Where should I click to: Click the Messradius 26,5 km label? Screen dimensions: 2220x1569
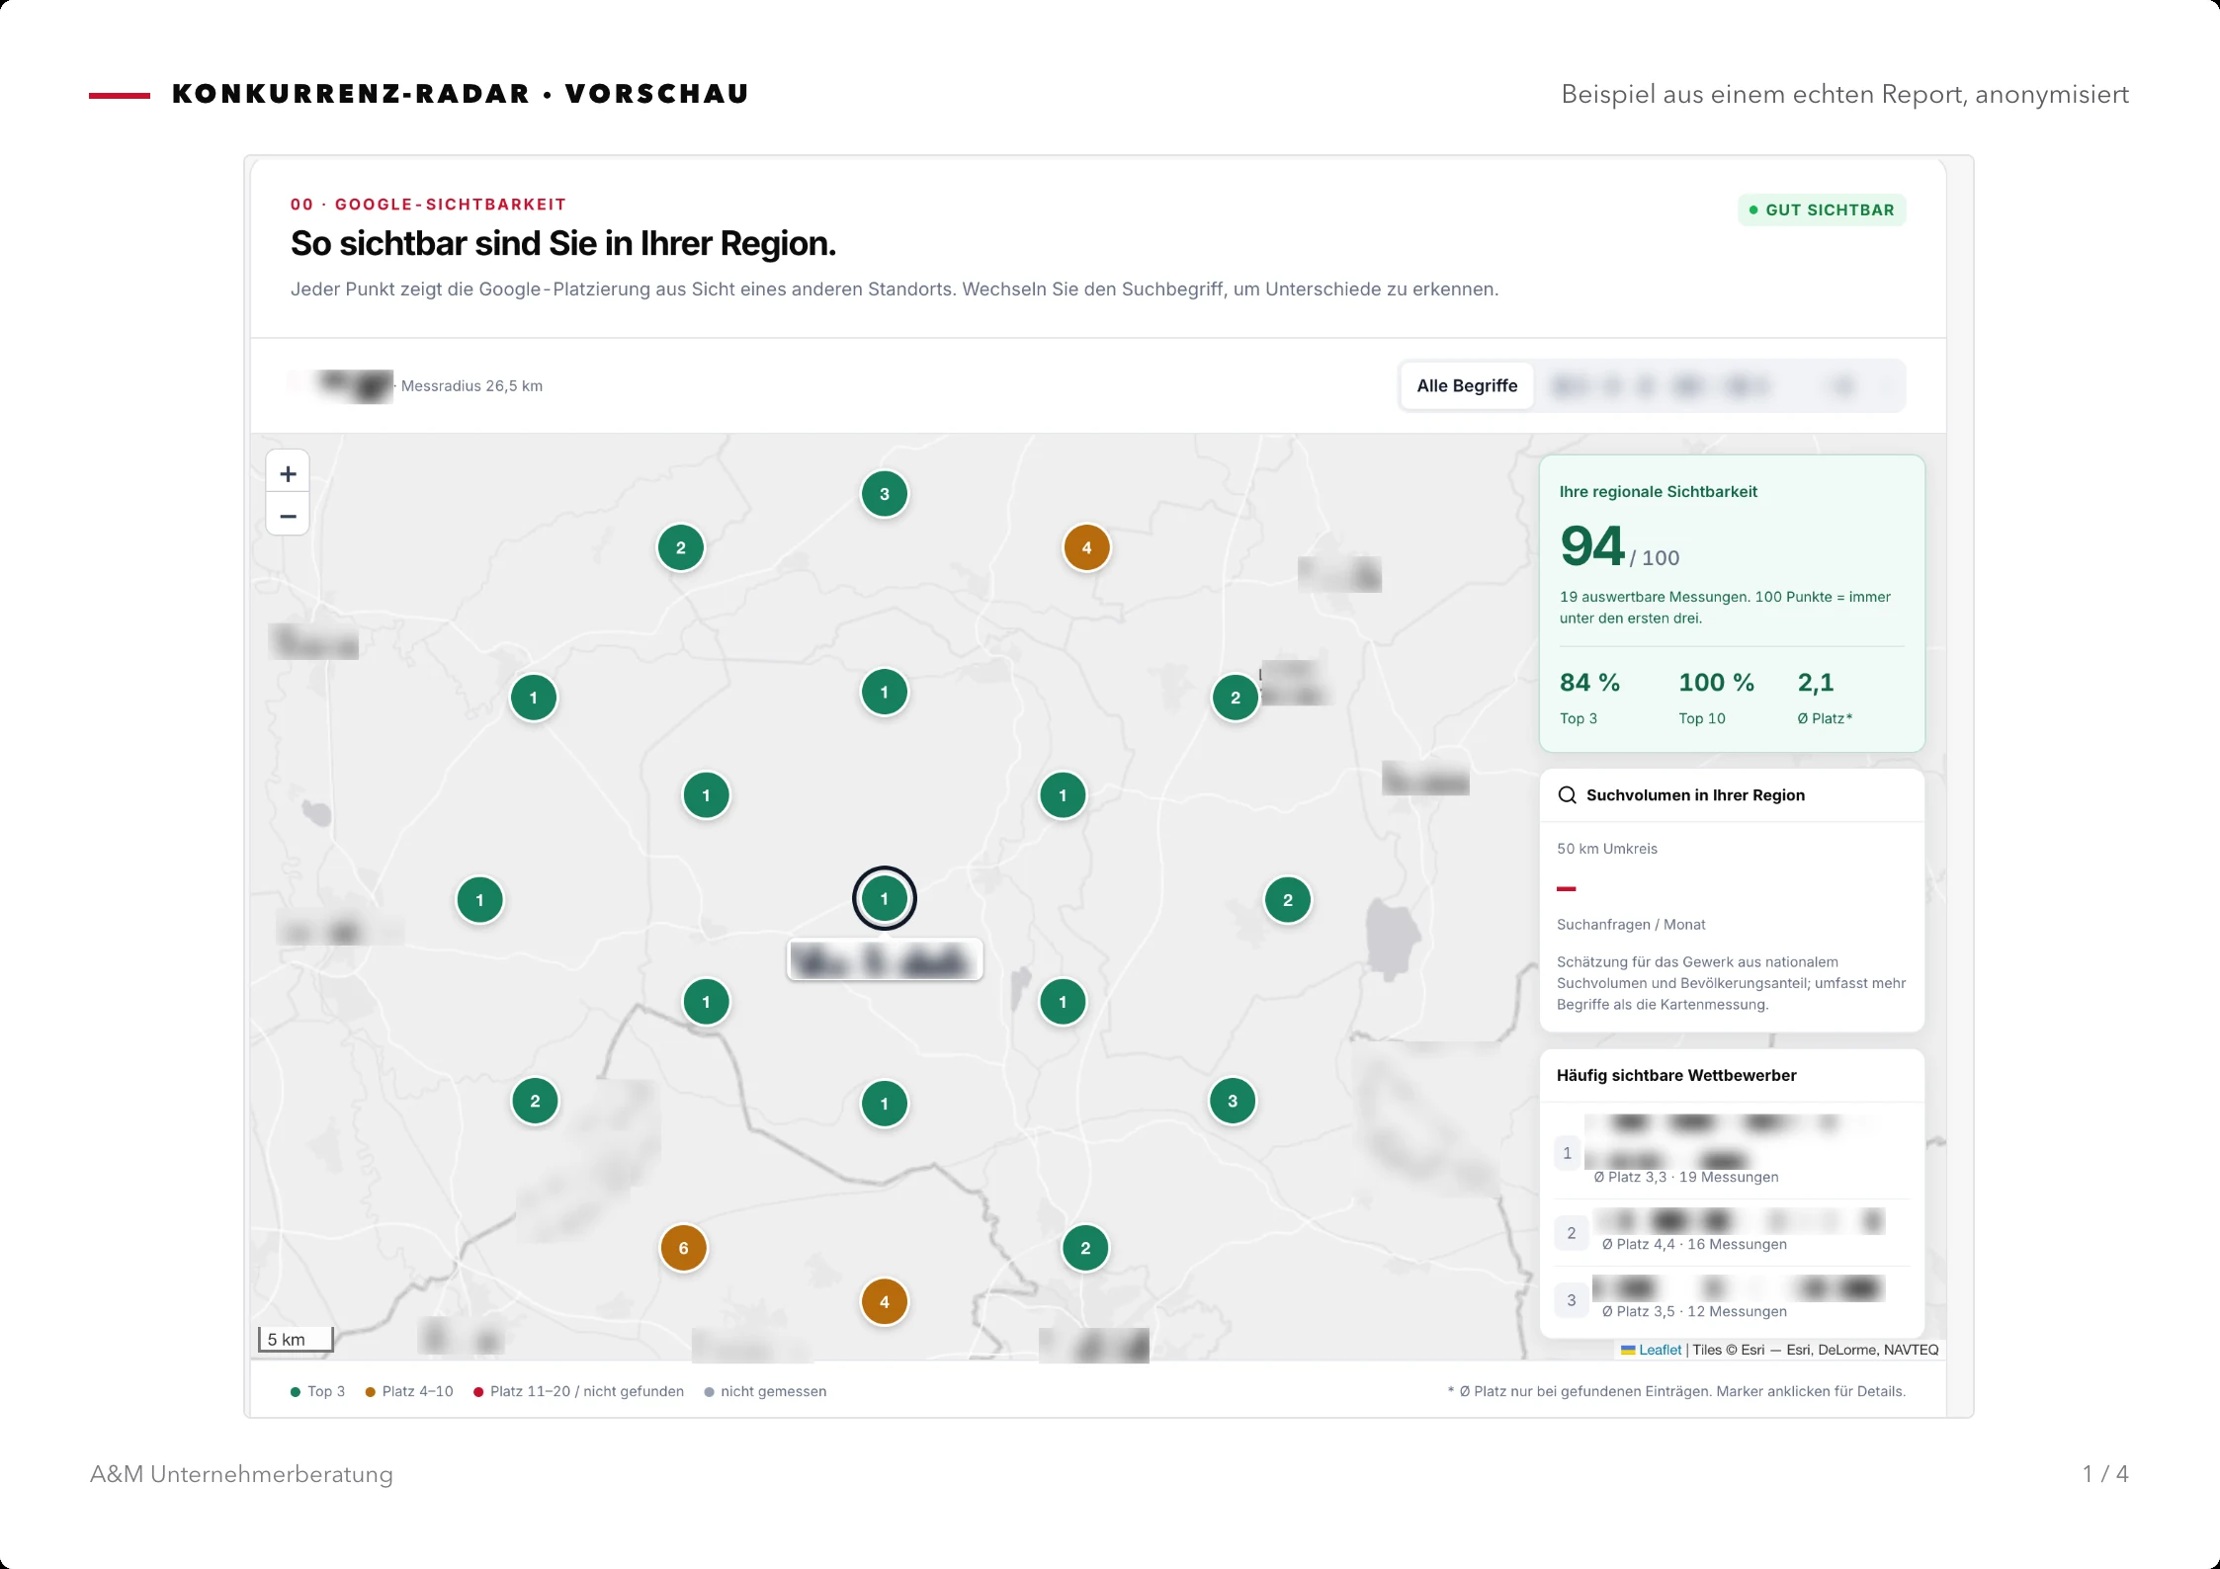click(x=471, y=386)
